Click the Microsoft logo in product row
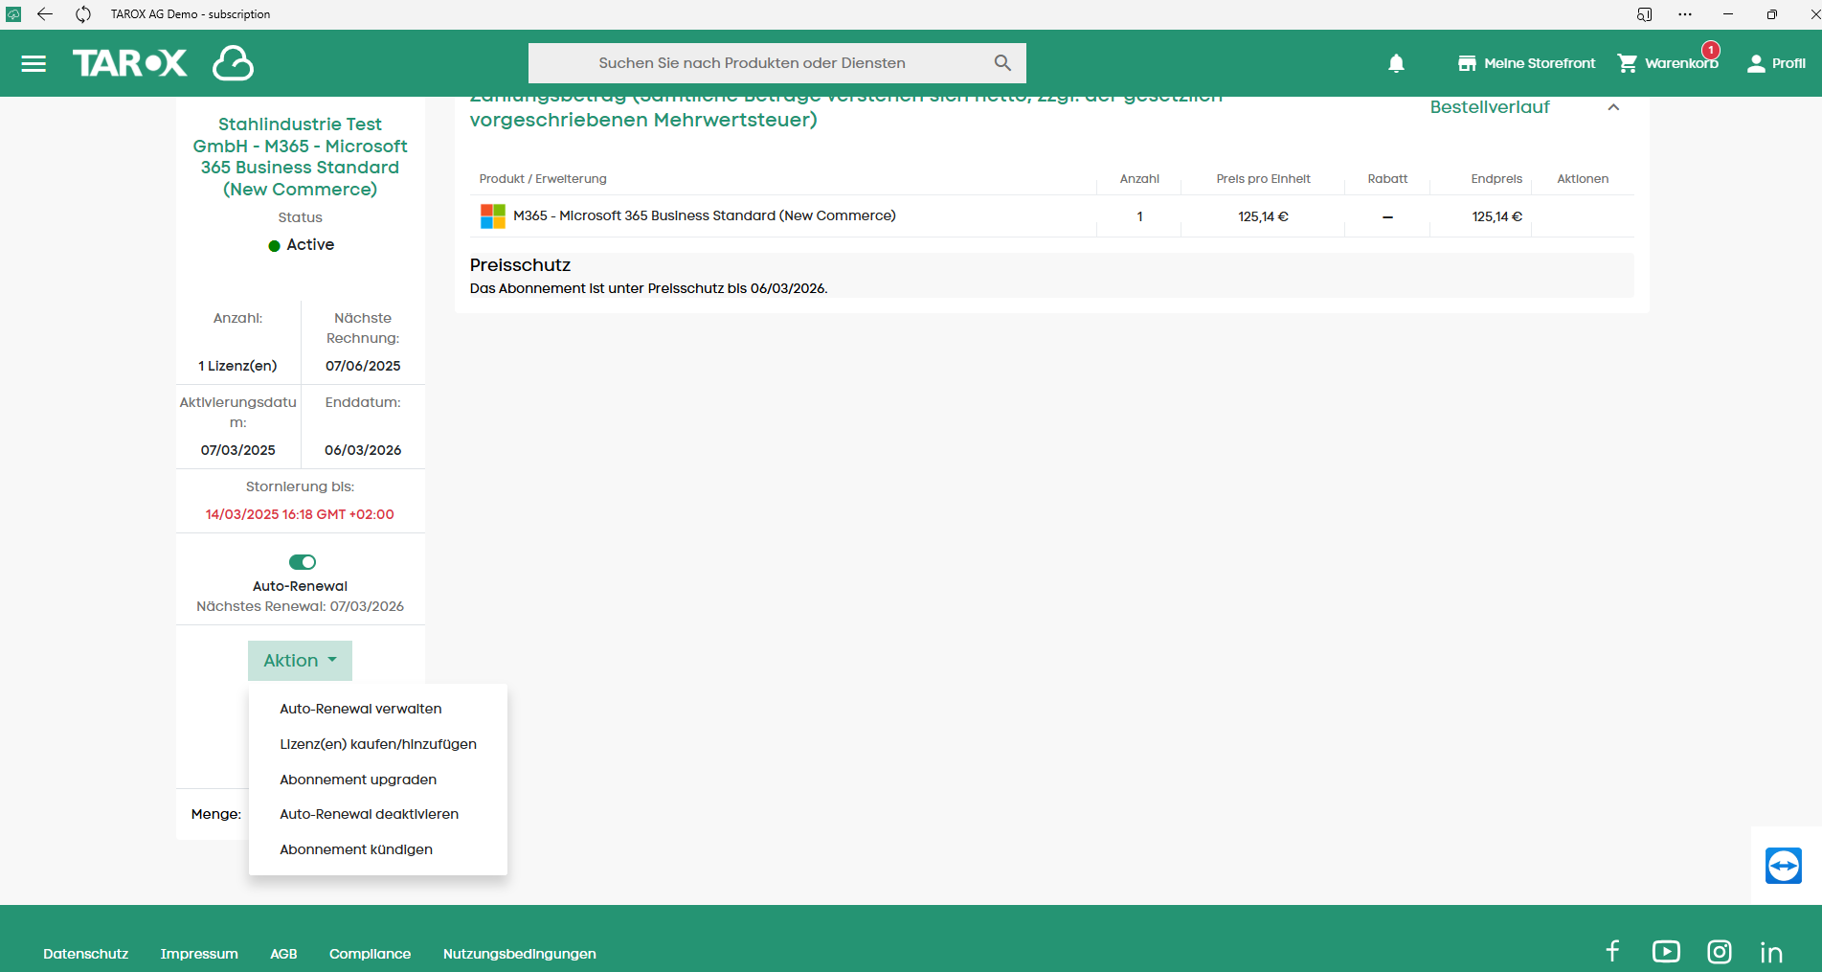The width and height of the screenshot is (1822, 972). pos(492,216)
